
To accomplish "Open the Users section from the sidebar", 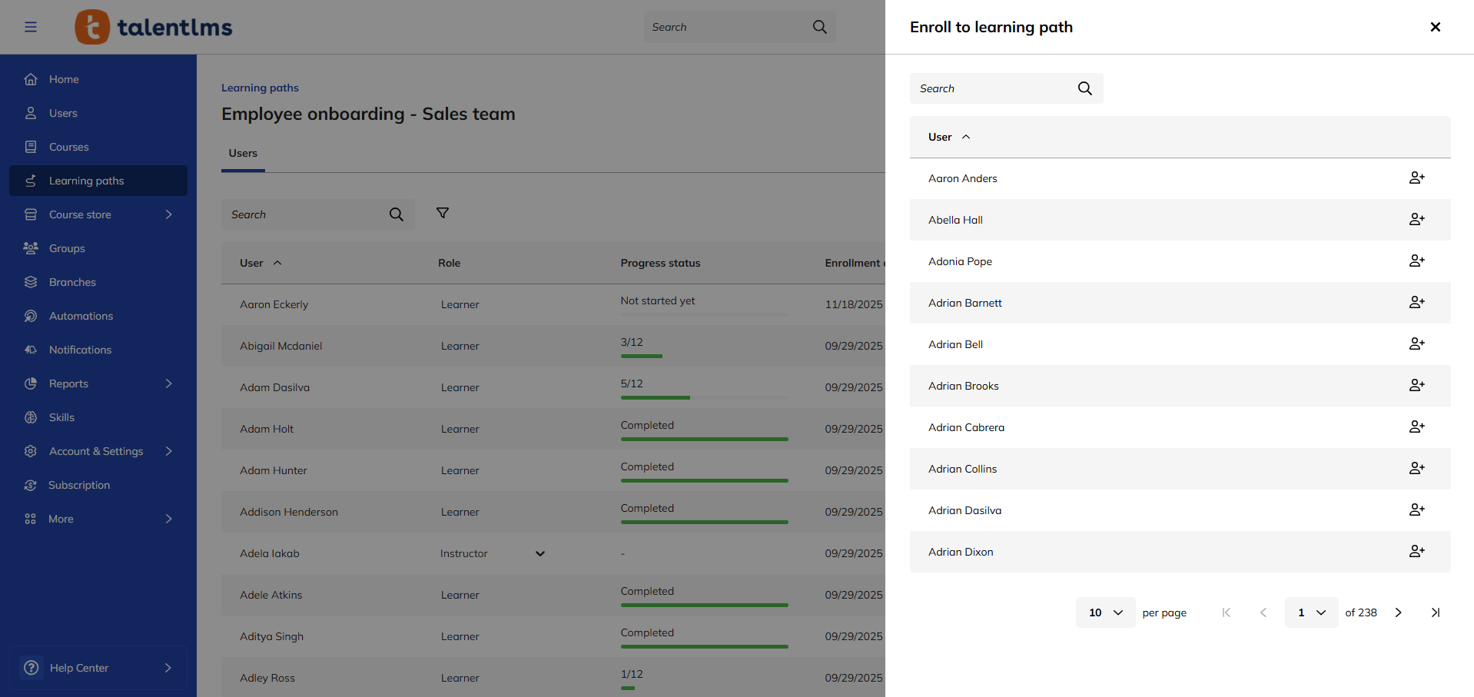I will (x=63, y=112).
